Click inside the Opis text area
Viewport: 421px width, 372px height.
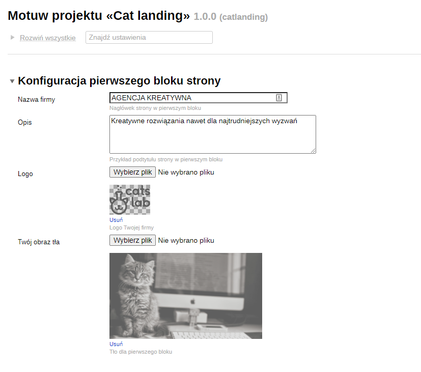(213, 134)
